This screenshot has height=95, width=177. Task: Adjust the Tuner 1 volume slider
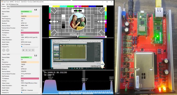point(30,47)
